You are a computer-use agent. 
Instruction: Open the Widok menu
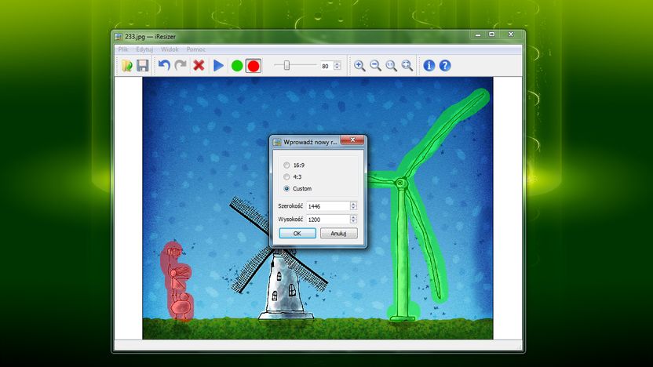coord(170,49)
